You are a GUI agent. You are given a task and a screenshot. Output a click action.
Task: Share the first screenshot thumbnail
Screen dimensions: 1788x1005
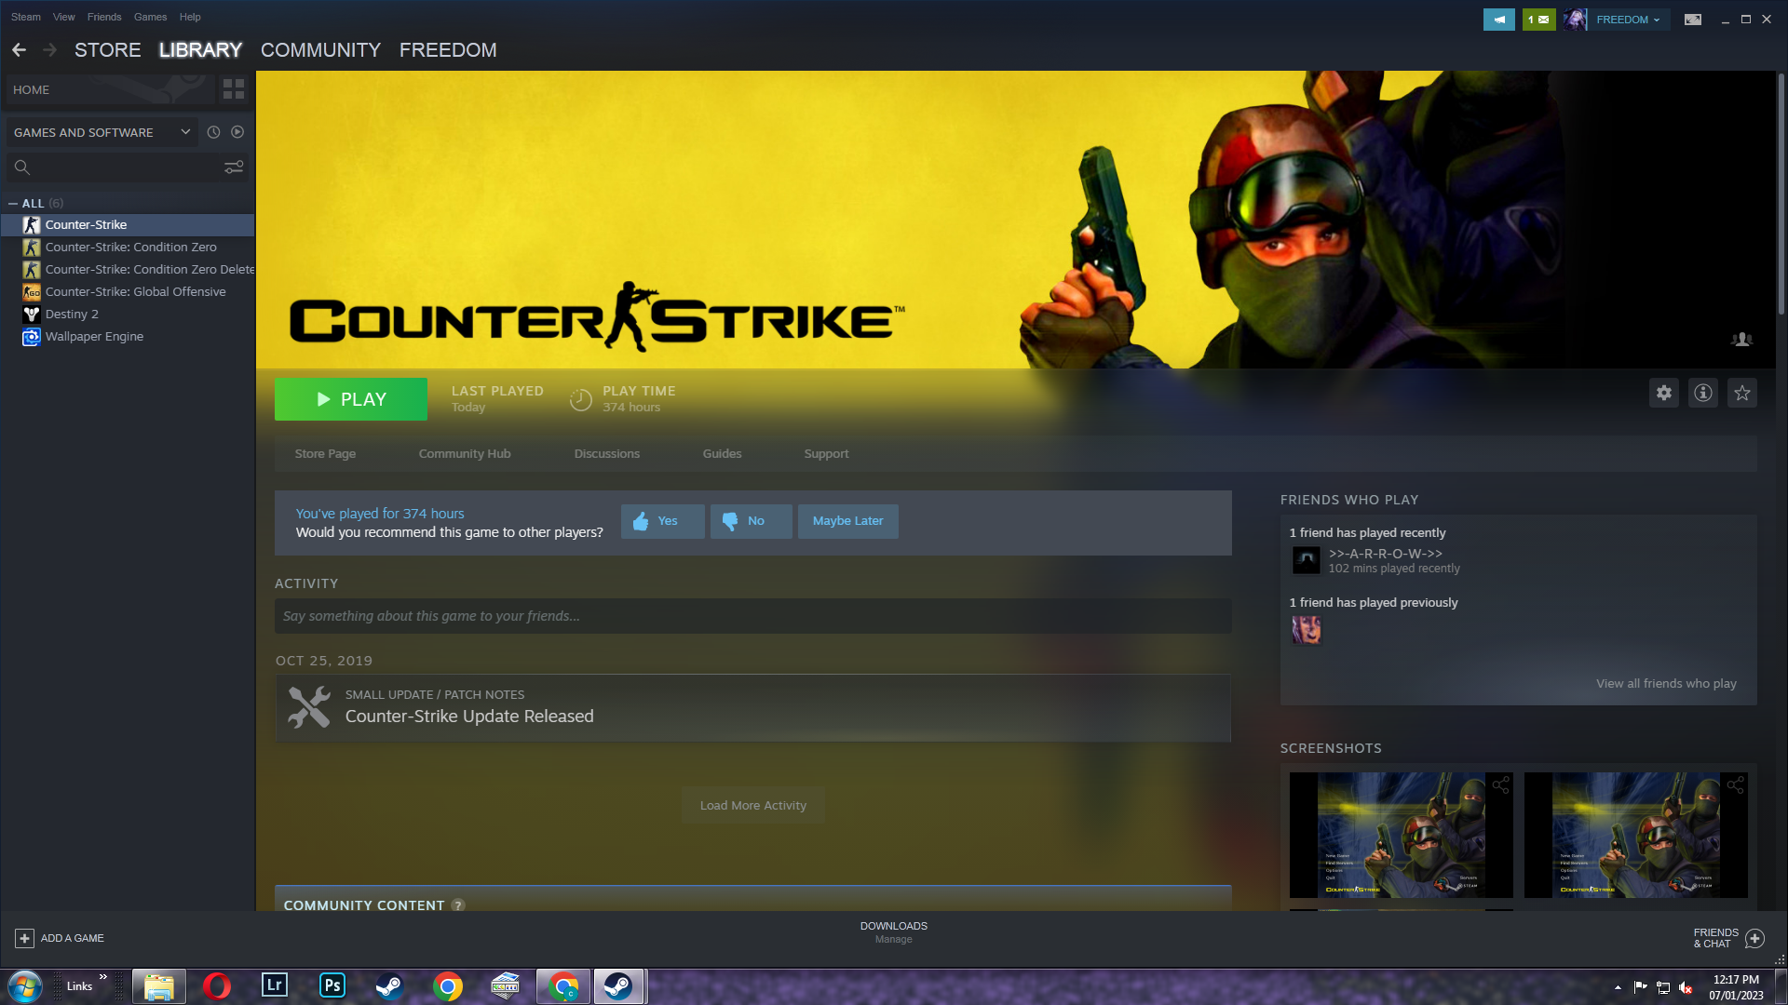1500,785
